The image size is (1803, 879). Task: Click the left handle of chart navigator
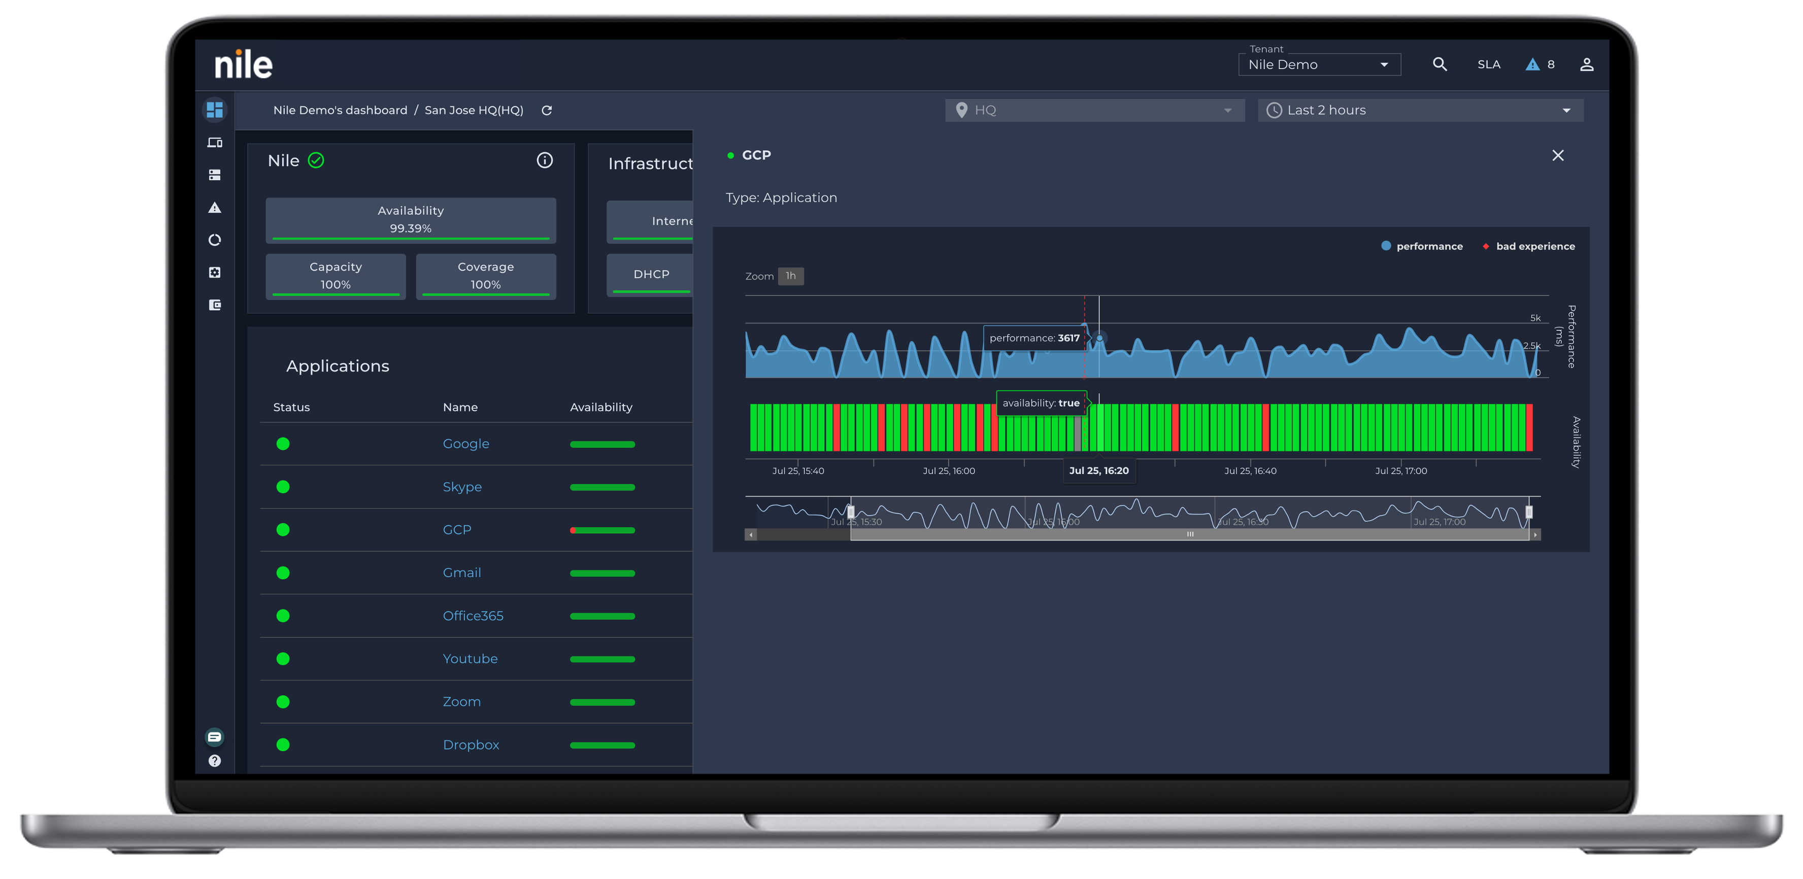850,512
